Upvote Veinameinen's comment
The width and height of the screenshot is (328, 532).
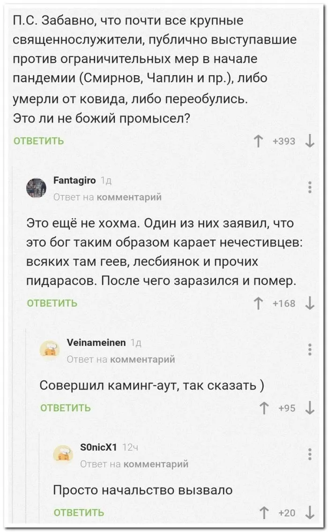tap(264, 408)
